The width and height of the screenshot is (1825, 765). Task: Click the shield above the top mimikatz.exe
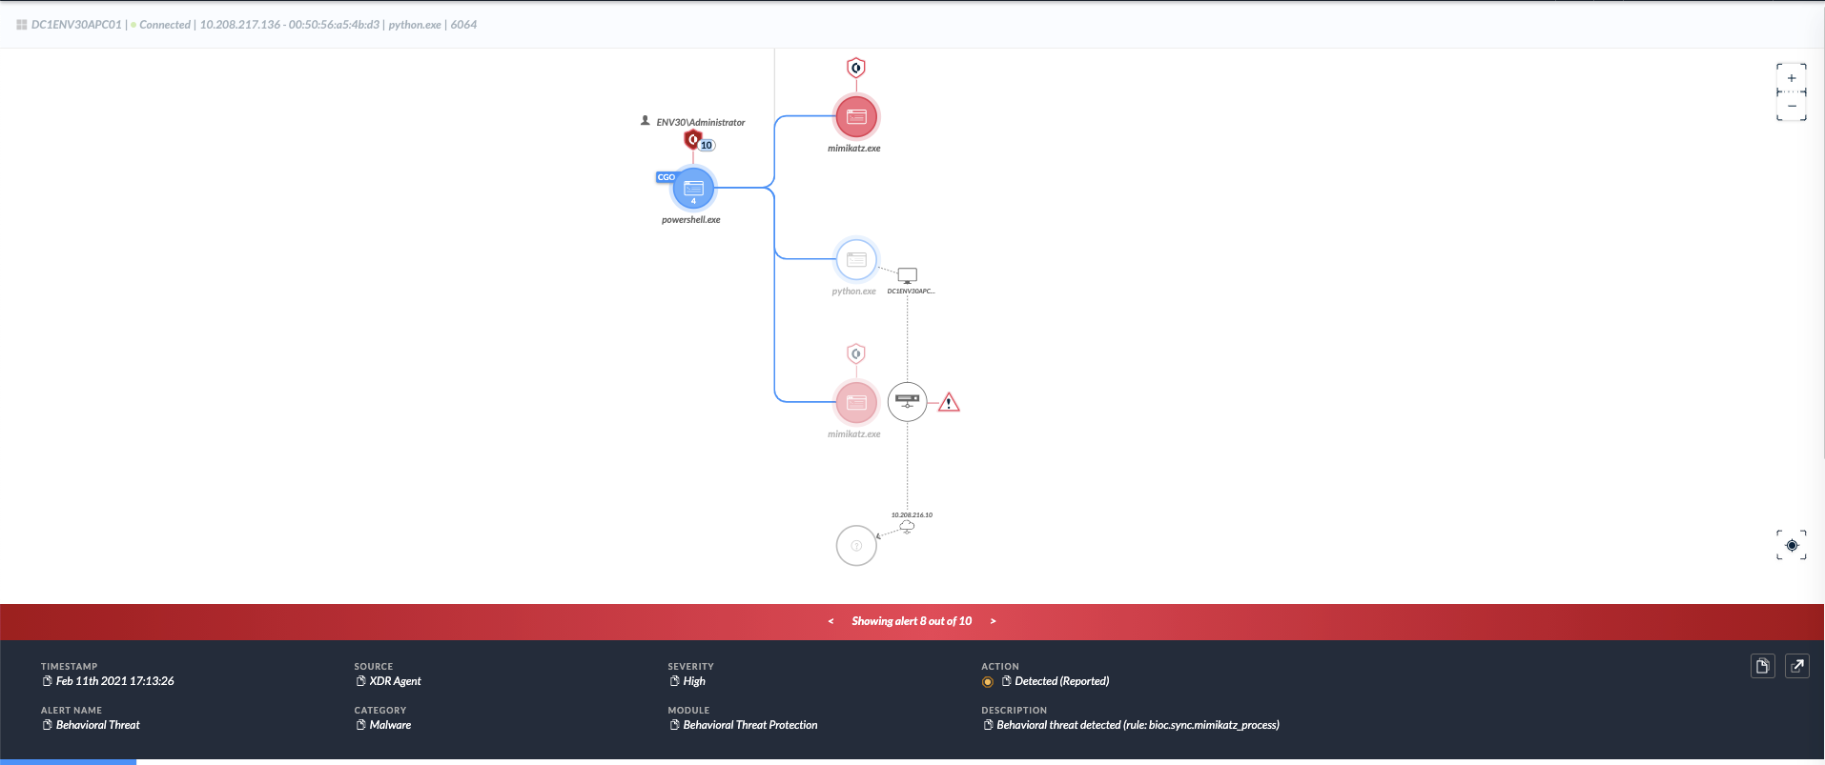point(856,68)
